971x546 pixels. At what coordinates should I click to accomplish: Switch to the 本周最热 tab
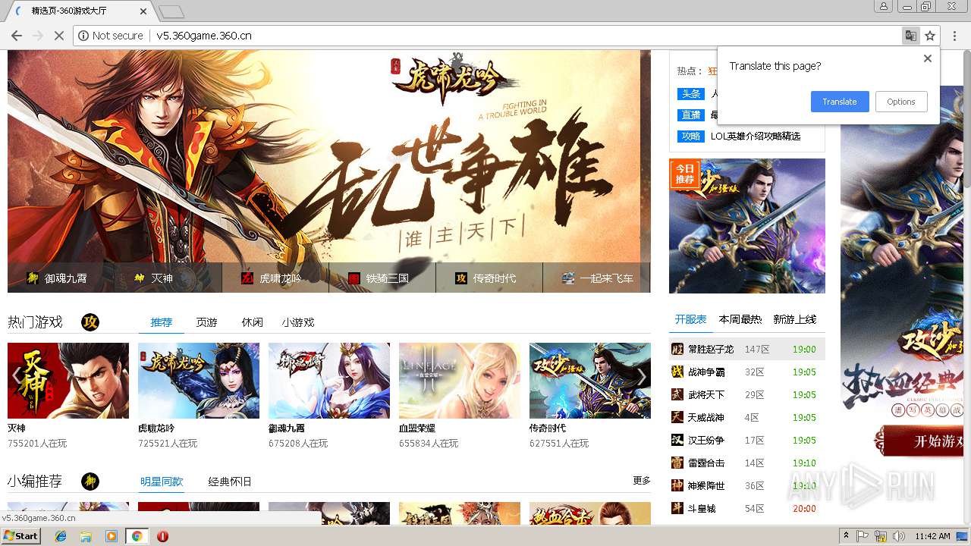740,319
